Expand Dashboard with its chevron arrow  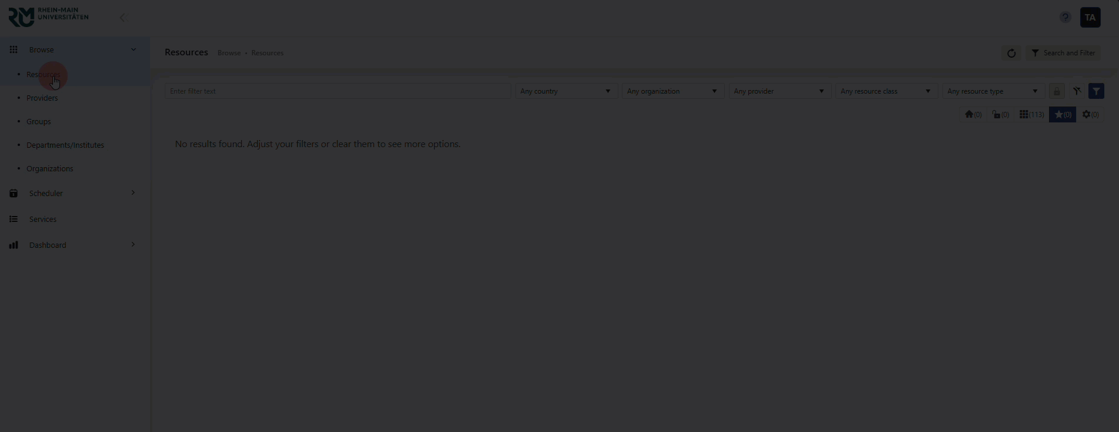(133, 244)
